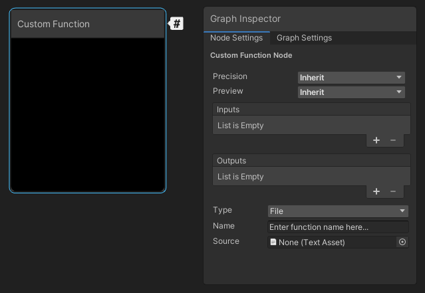Click the function Name input field

(338, 227)
